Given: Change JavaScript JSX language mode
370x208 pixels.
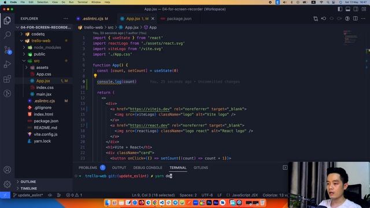Looking at the screenshot, I should point(245,195).
